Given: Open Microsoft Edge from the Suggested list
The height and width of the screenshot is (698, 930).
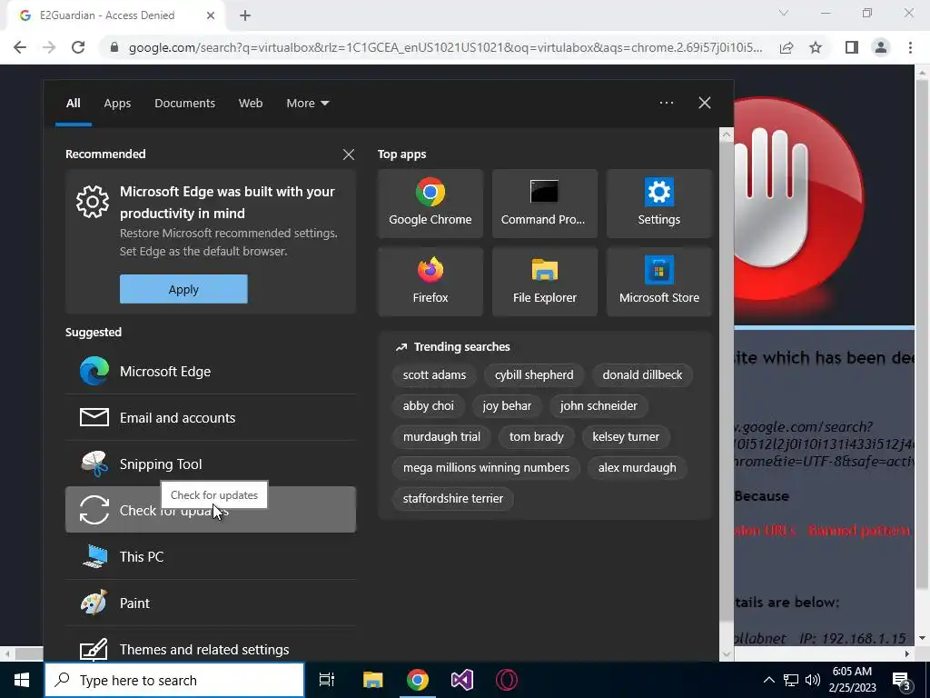Looking at the screenshot, I should 211,372.
